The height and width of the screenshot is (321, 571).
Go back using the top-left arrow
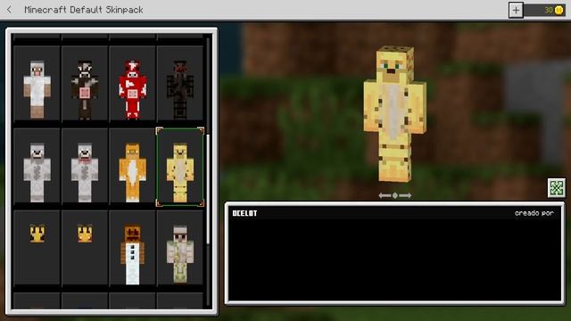coord(10,10)
